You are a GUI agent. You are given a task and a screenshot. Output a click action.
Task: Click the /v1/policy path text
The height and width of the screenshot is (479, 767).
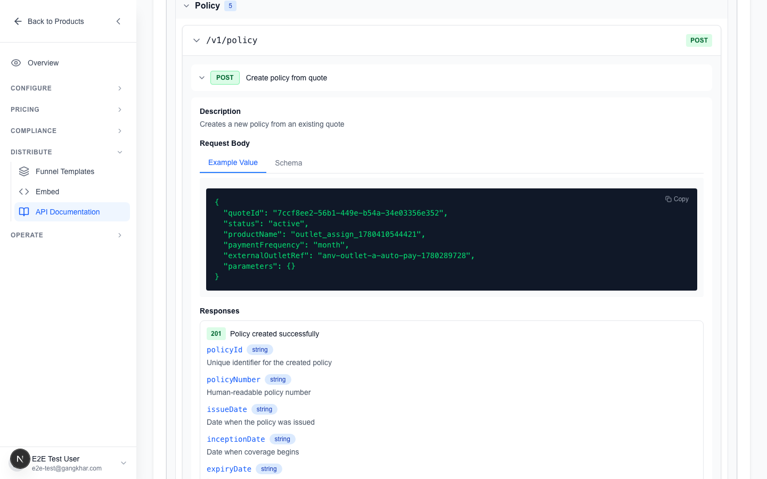(x=232, y=40)
